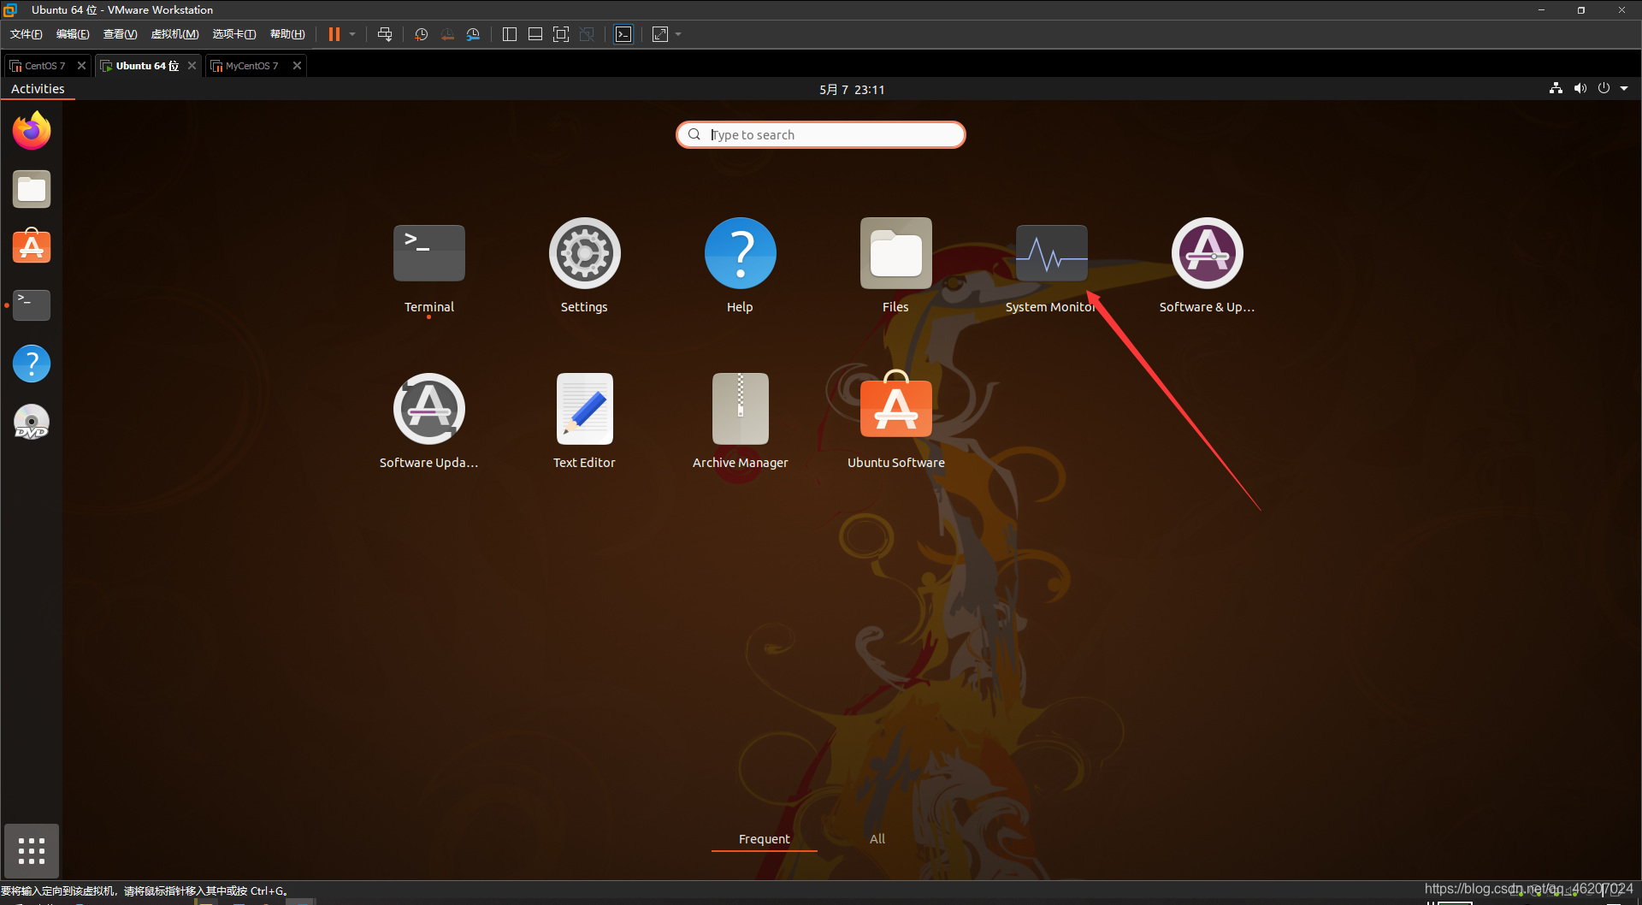Open Software & Updates
Viewport: 1642px width, 905px height.
coord(1206,252)
